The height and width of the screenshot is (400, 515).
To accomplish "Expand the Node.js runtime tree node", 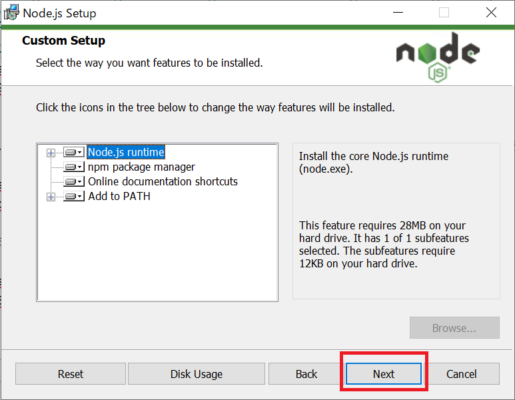I will click(x=51, y=153).
